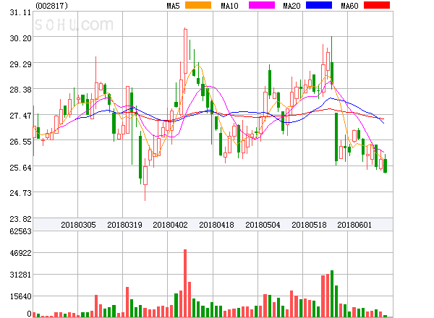Click the 24.73 price axis label
Viewport: 434px width, 318px height.
(x=20, y=193)
